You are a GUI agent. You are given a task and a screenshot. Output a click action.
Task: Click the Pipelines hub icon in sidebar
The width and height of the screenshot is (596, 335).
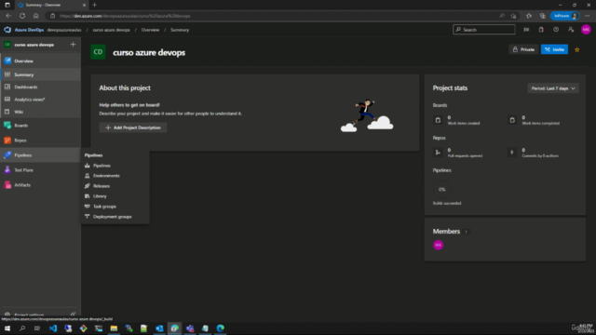(7, 155)
